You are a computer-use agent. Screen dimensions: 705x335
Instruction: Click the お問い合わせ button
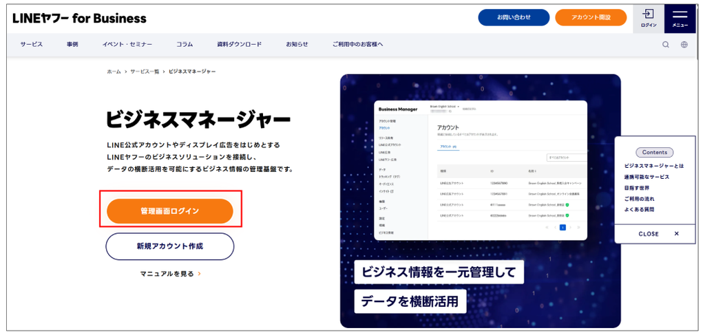(x=514, y=17)
